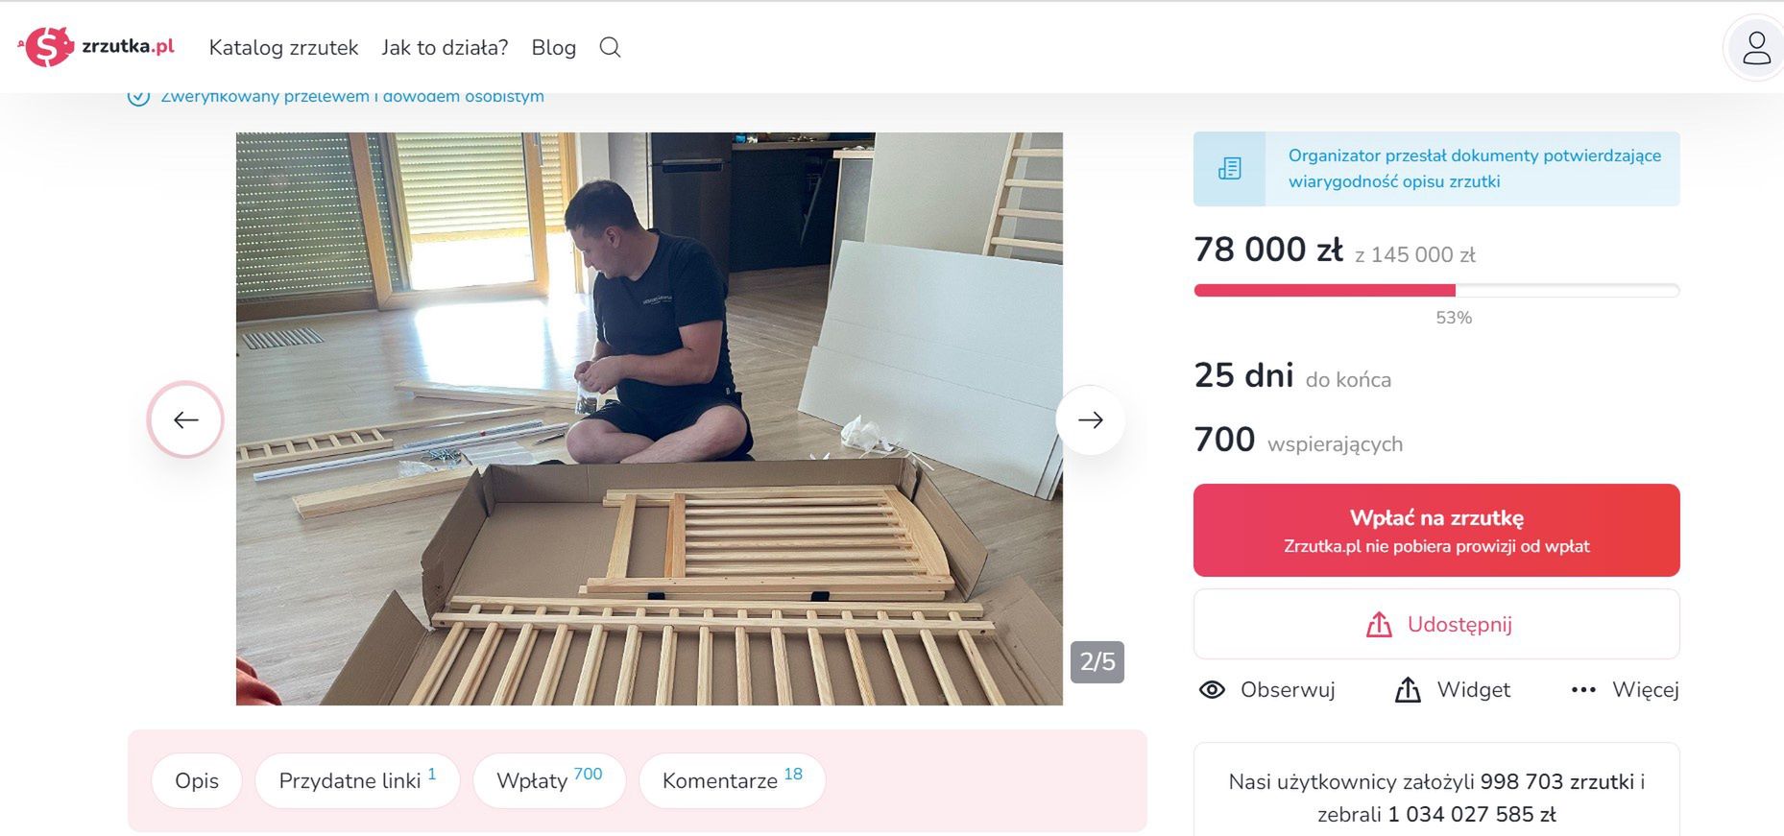Open search on the navigation bar
The width and height of the screenshot is (1784, 836).
click(x=609, y=47)
